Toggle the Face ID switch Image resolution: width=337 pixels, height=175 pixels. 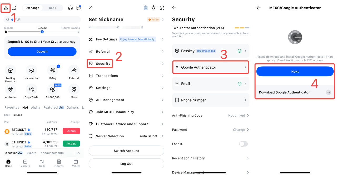(x=243, y=144)
